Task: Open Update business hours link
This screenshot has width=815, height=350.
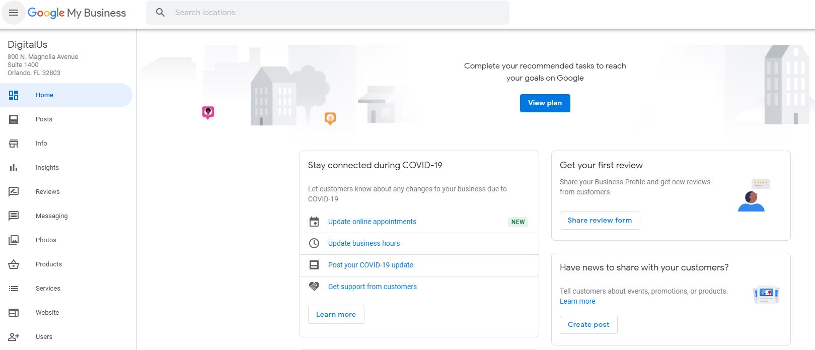Action: point(364,243)
